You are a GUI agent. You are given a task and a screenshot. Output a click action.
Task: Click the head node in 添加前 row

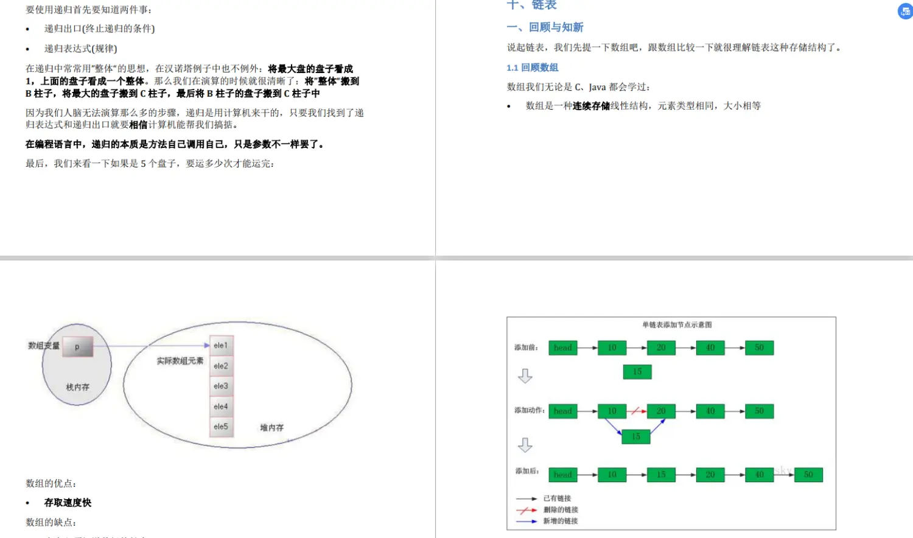click(563, 348)
